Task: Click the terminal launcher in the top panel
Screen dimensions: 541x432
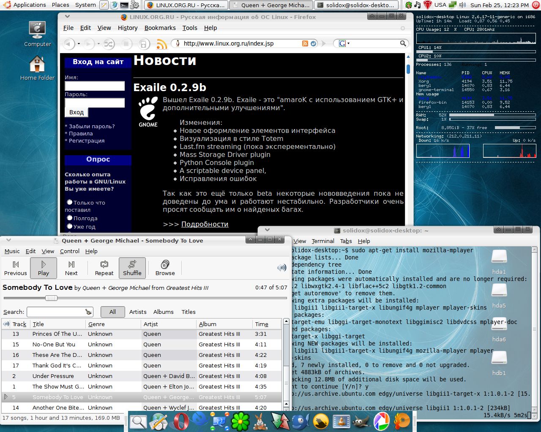Action: (124, 5)
